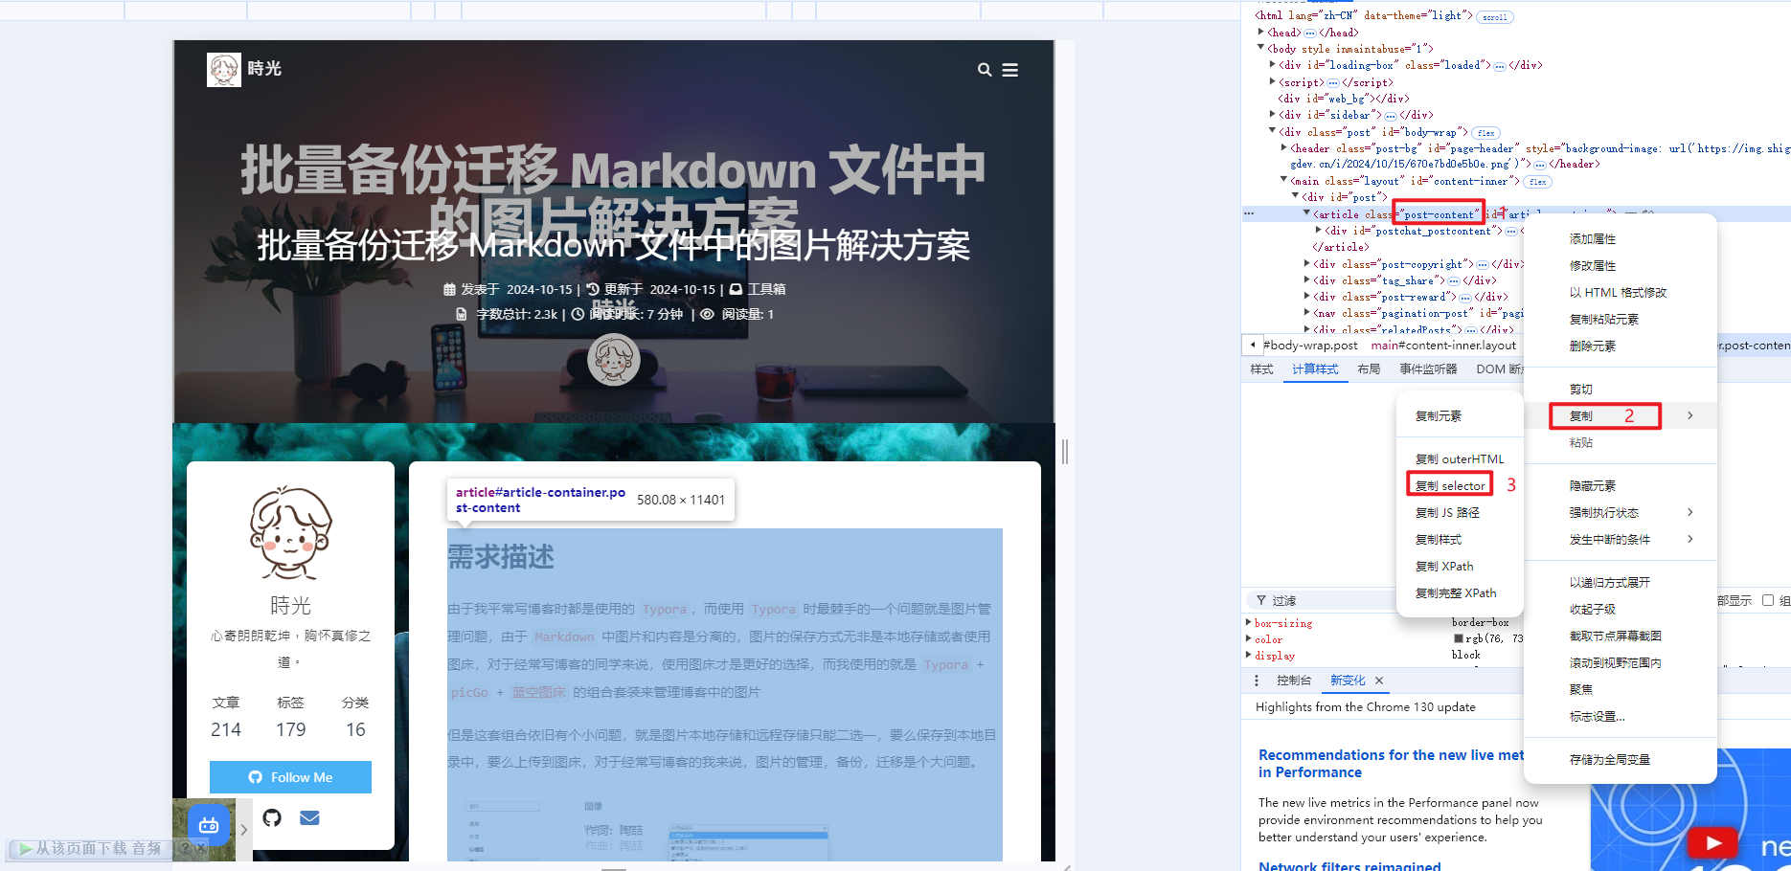Open the drawer three-dot menu beside 控制台
This screenshot has width=1791, height=871.
[x=1257, y=681]
